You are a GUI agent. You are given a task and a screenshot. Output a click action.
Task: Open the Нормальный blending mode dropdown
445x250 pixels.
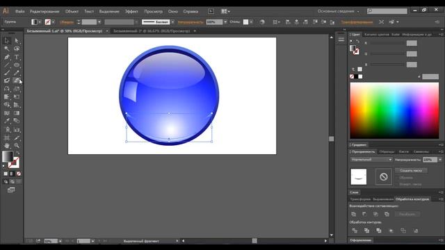pyautogui.click(x=371, y=160)
